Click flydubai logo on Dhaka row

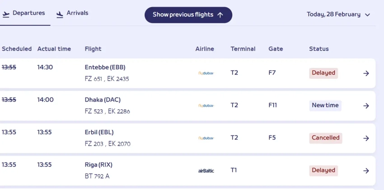(x=206, y=106)
